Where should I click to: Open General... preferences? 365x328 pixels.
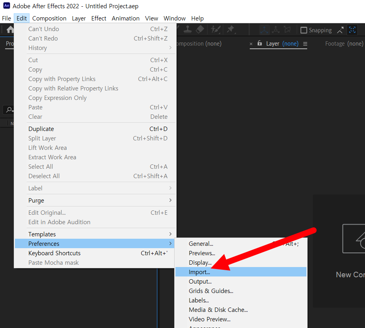tap(241, 244)
